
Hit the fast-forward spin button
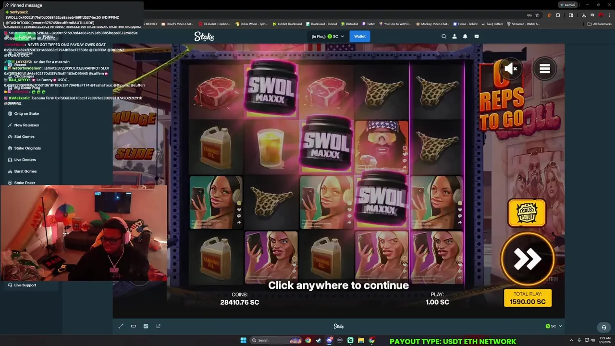pyautogui.click(x=527, y=259)
